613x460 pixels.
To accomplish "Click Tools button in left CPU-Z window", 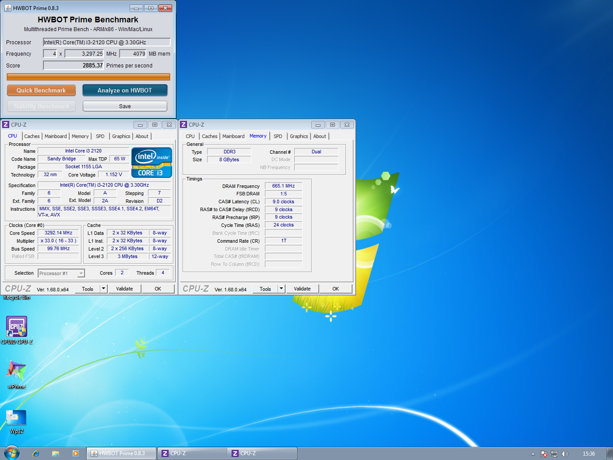I will 88,289.
